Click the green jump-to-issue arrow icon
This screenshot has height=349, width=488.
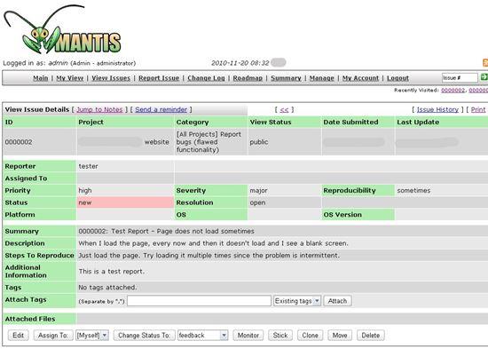(x=484, y=77)
